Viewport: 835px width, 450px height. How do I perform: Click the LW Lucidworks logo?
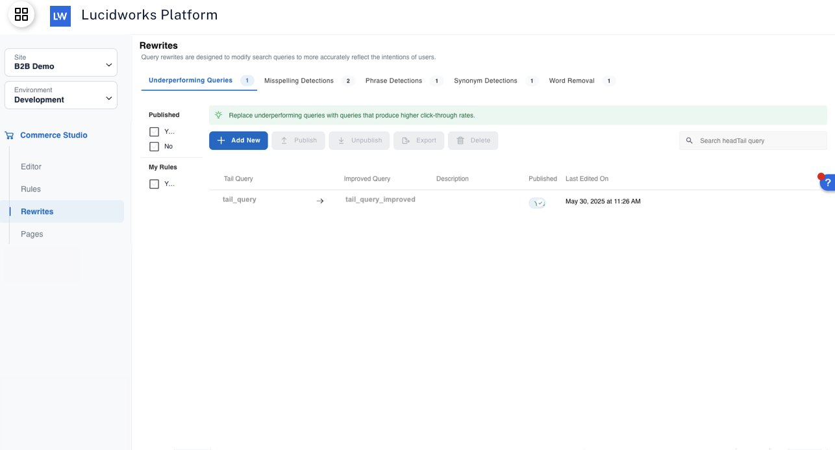[60, 16]
